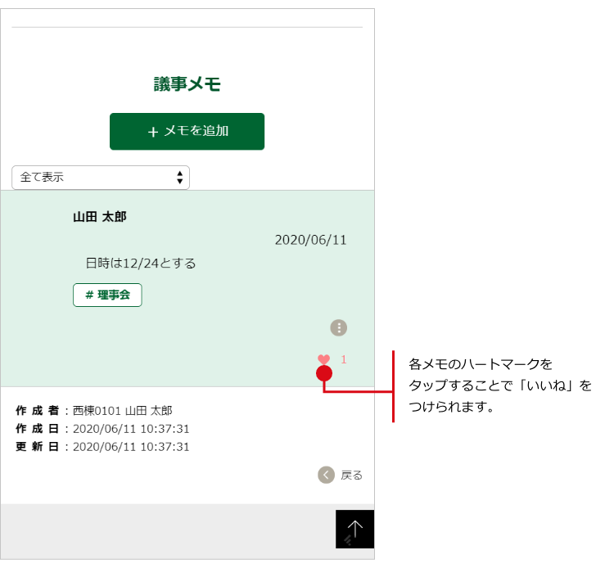Click the like count number beside the heart

click(x=344, y=359)
